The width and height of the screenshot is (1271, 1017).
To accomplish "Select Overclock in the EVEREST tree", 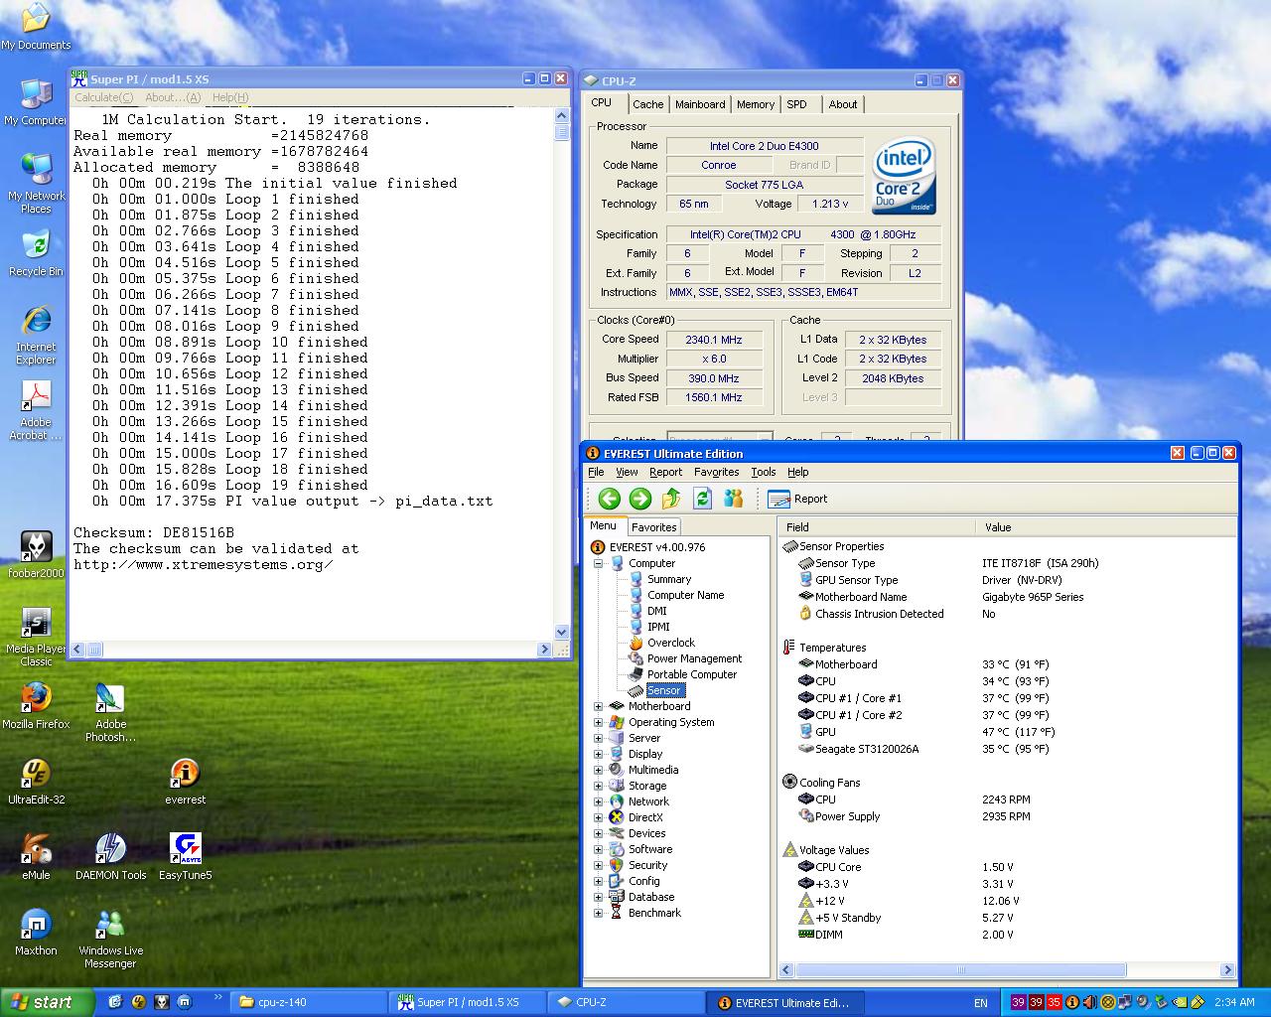I will (x=671, y=643).
